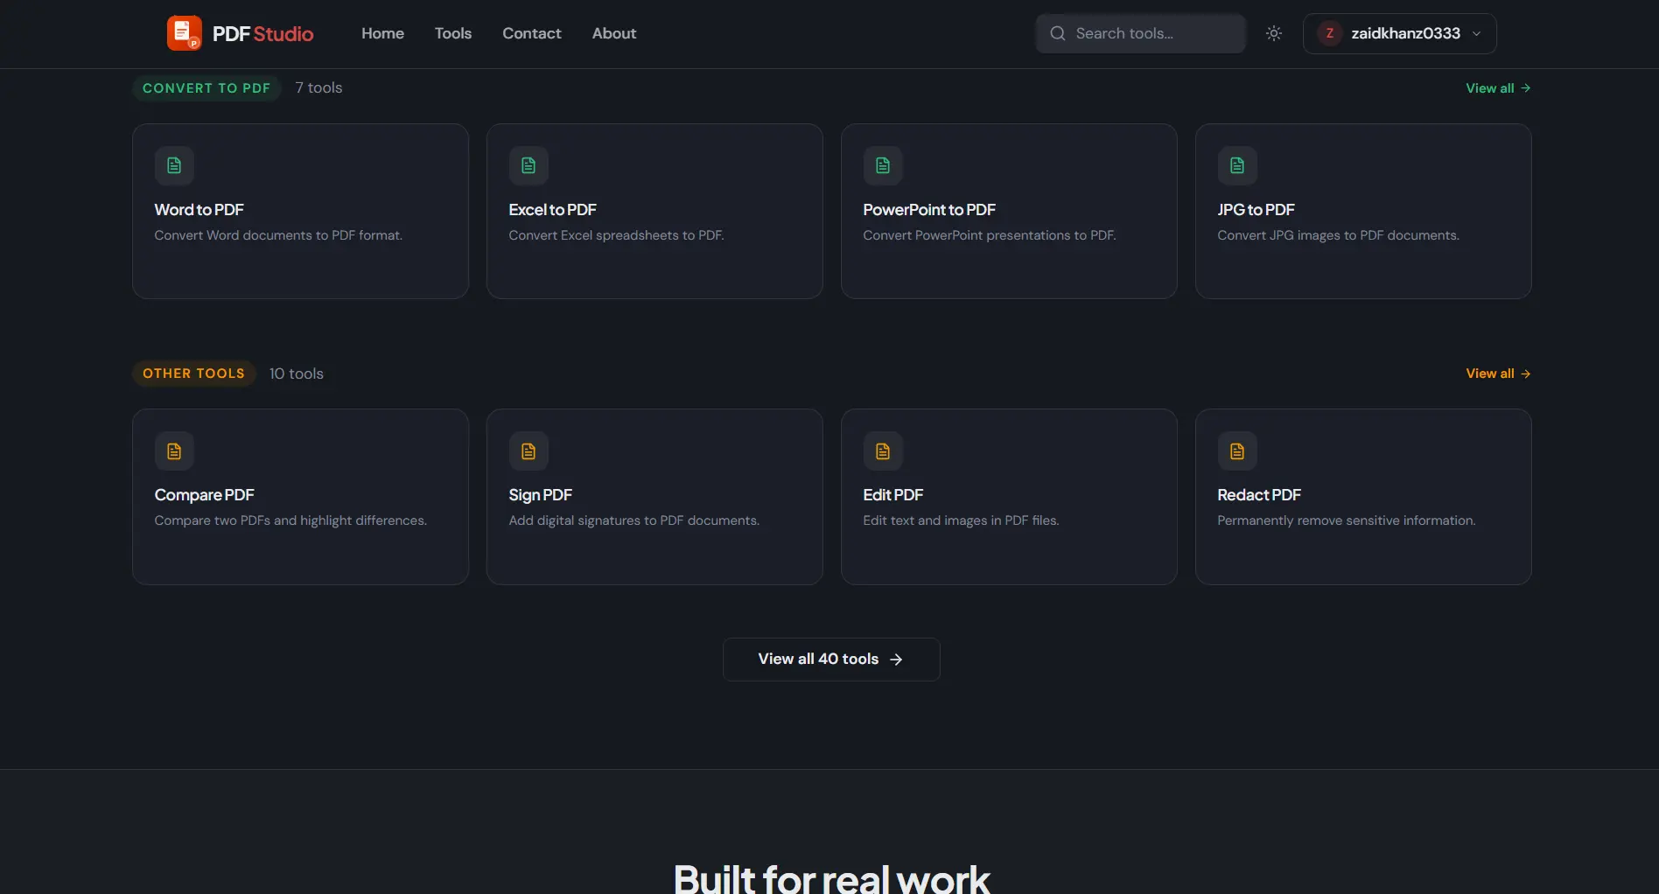Click the Sign PDF tool icon
The width and height of the screenshot is (1659, 894).
click(x=528, y=451)
